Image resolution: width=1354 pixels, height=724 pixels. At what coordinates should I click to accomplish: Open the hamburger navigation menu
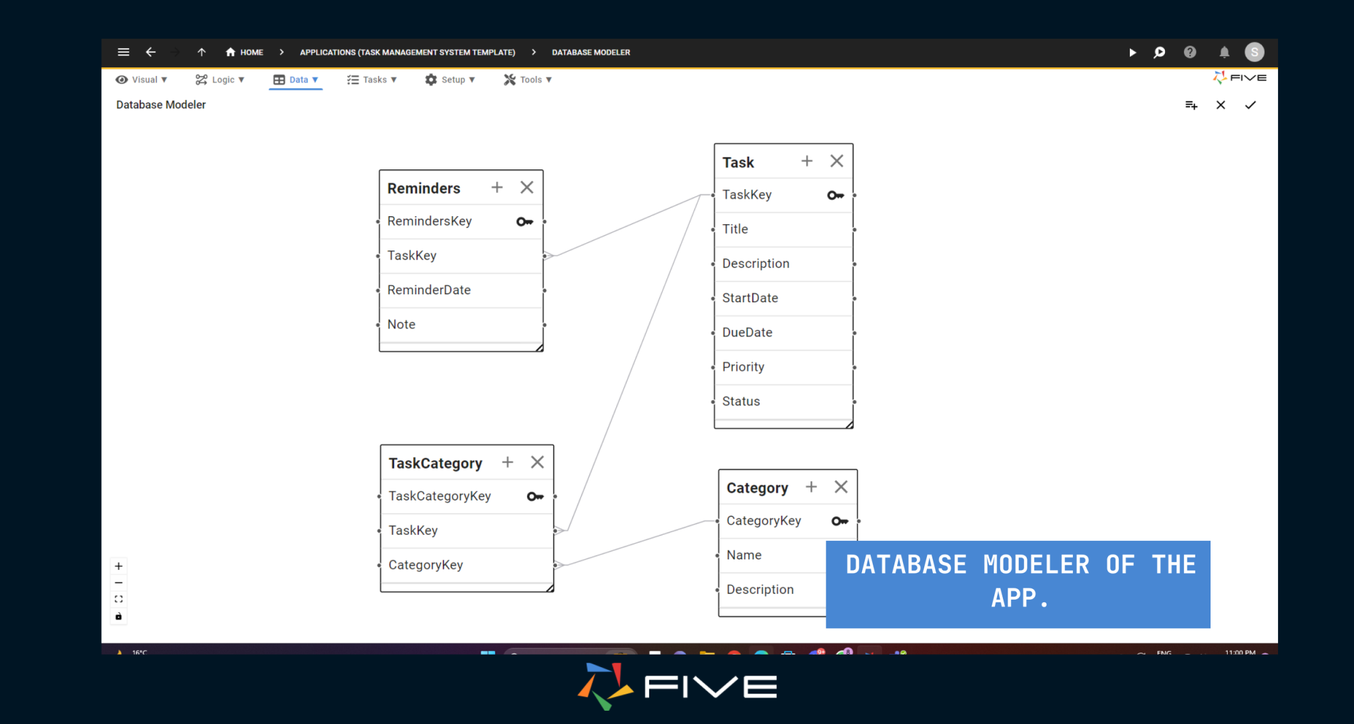point(123,52)
